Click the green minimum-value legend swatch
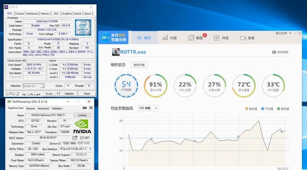This screenshot has width=307, height=170. (x=279, y=108)
